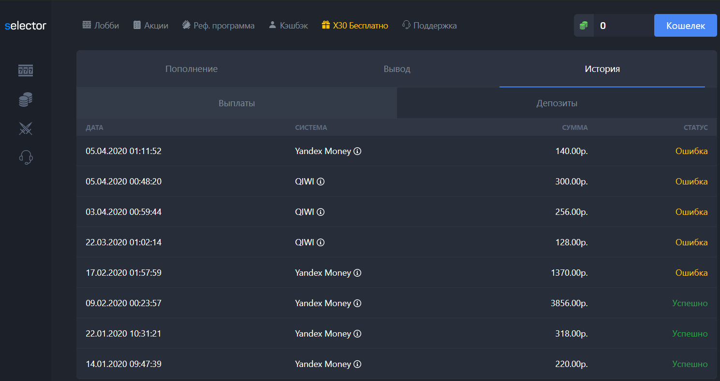Open the headset support icon in sidebar
This screenshot has height=381, width=720.
26,157
